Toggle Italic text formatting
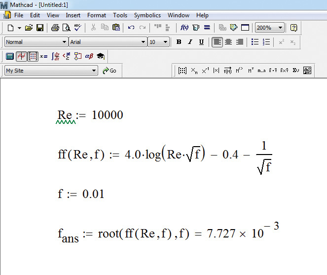This screenshot has height=275, width=327. point(190,42)
